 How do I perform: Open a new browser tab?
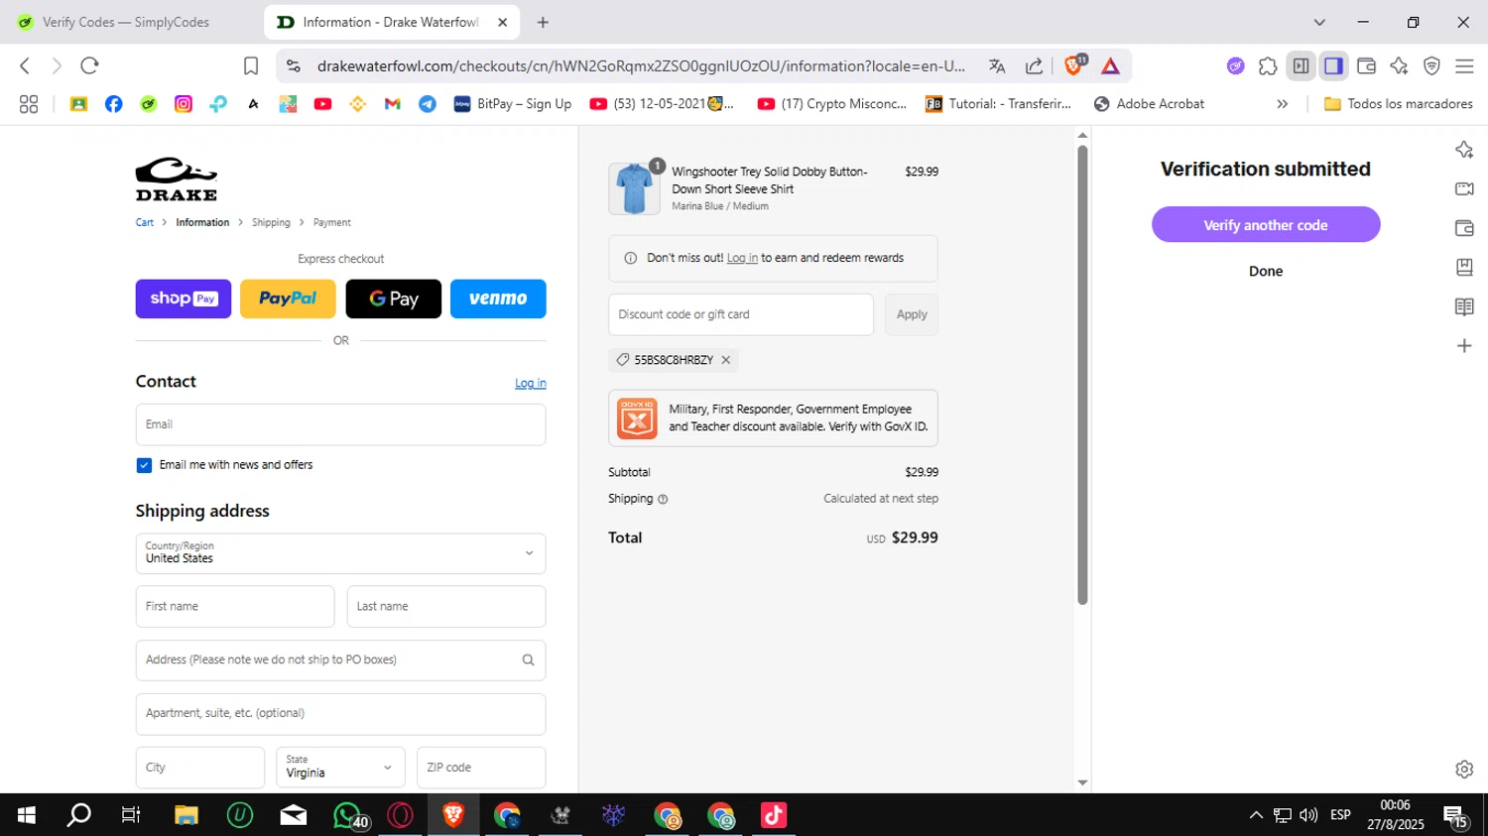[543, 22]
